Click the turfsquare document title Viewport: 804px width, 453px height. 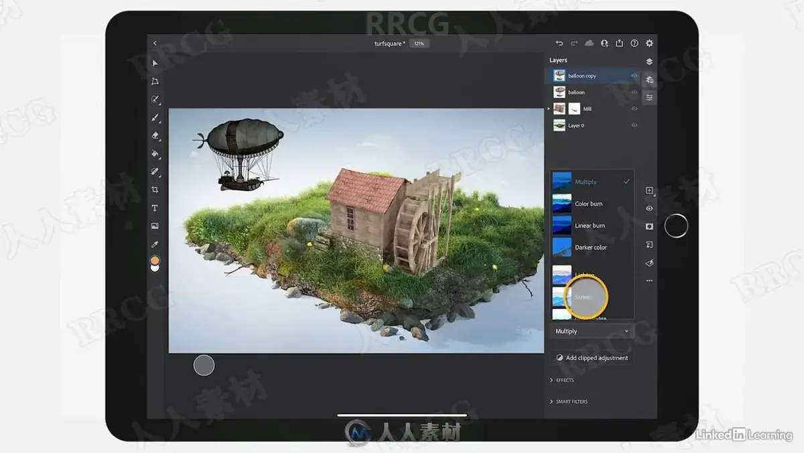(390, 44)
